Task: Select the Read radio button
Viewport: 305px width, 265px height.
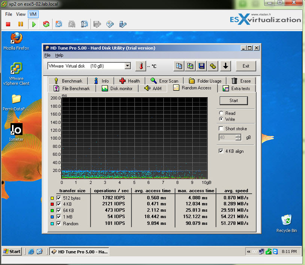Action: [x=221, y=113]
